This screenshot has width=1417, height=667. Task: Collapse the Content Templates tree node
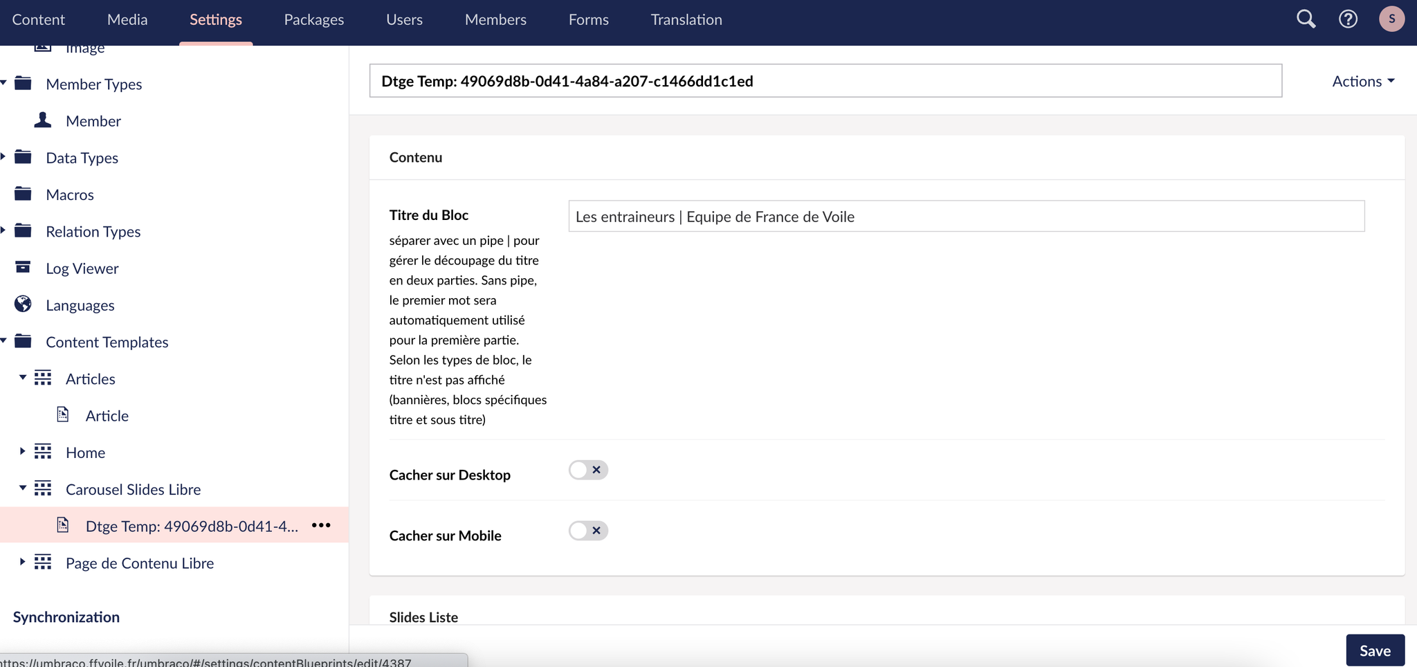click(x=3, y=341)
